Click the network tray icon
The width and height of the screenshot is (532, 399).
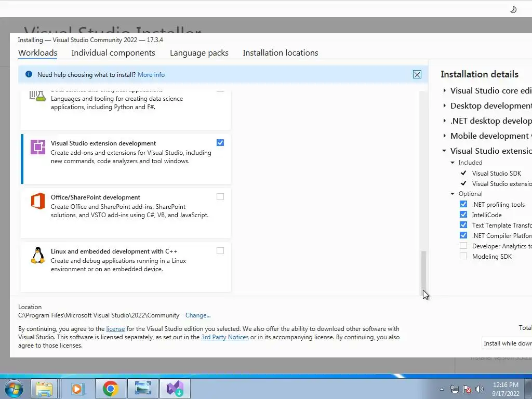tap(454, 389)
